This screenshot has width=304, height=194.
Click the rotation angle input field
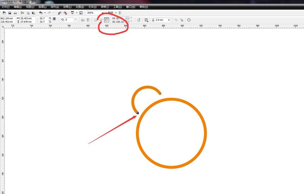[69, 20]
